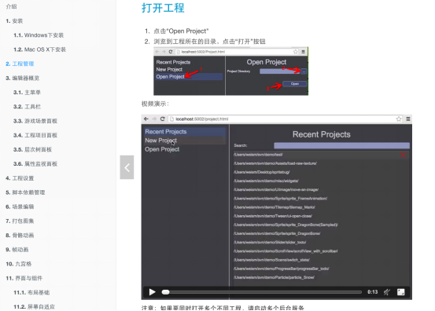The width and height of the screenshot is (435, 311).
Task: Click the bookmark star in the video address bar
Action: [399, 119]
